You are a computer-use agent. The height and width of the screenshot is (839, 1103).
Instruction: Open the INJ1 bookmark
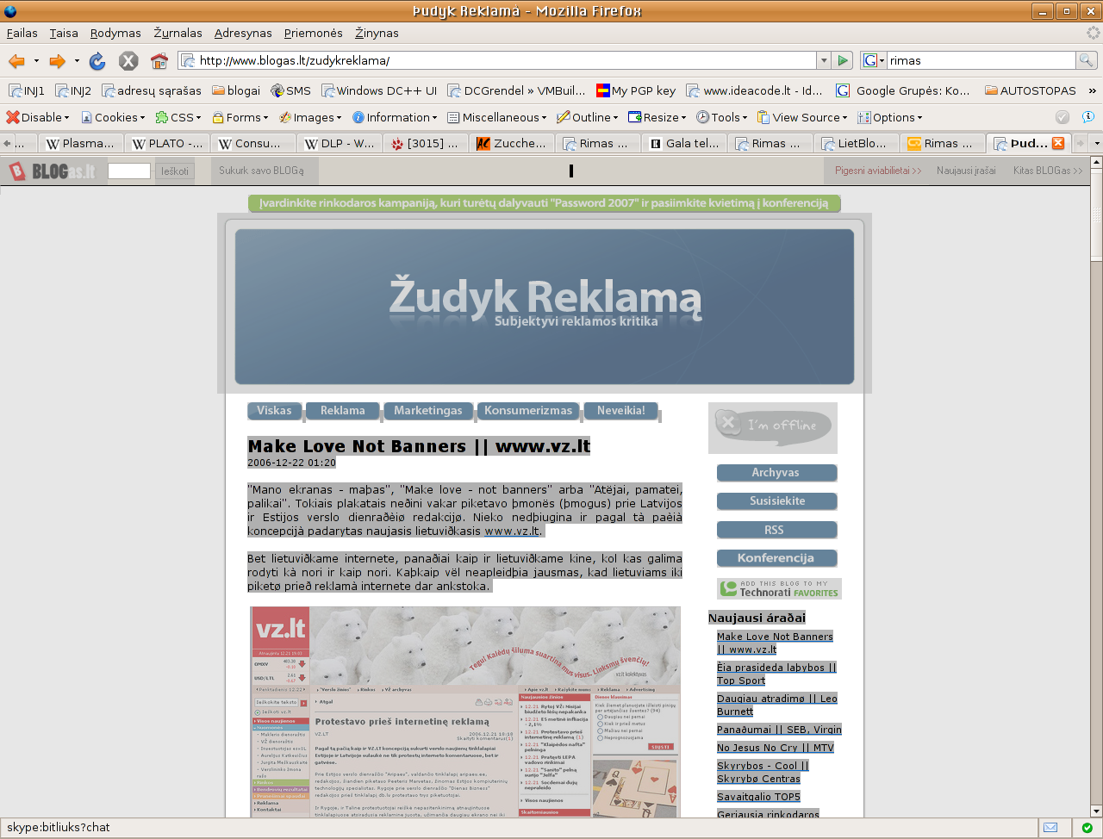click(x=27, y=90)
